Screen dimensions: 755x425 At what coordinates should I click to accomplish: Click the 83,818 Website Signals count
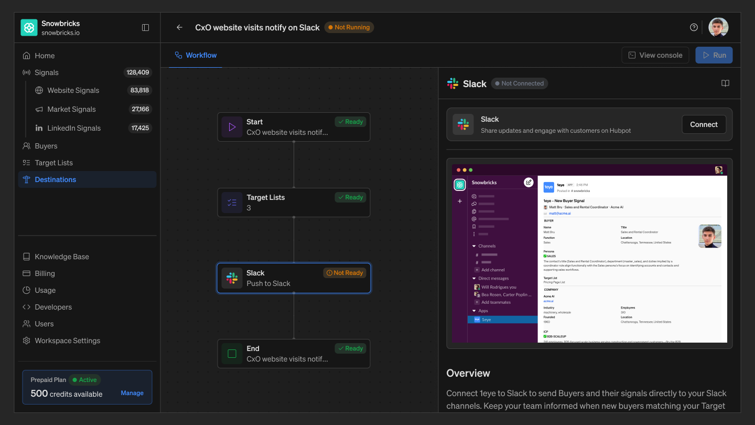point(139,90)
